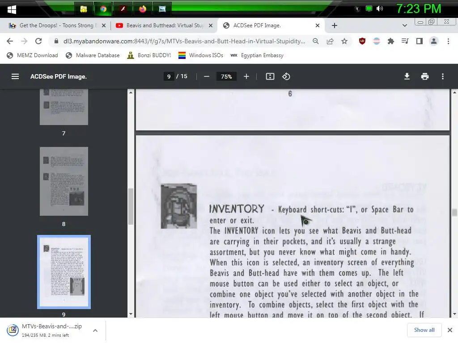Open the MEMZ Download bookmark
This screenshot has height=343, width=458.
[32, 55]
